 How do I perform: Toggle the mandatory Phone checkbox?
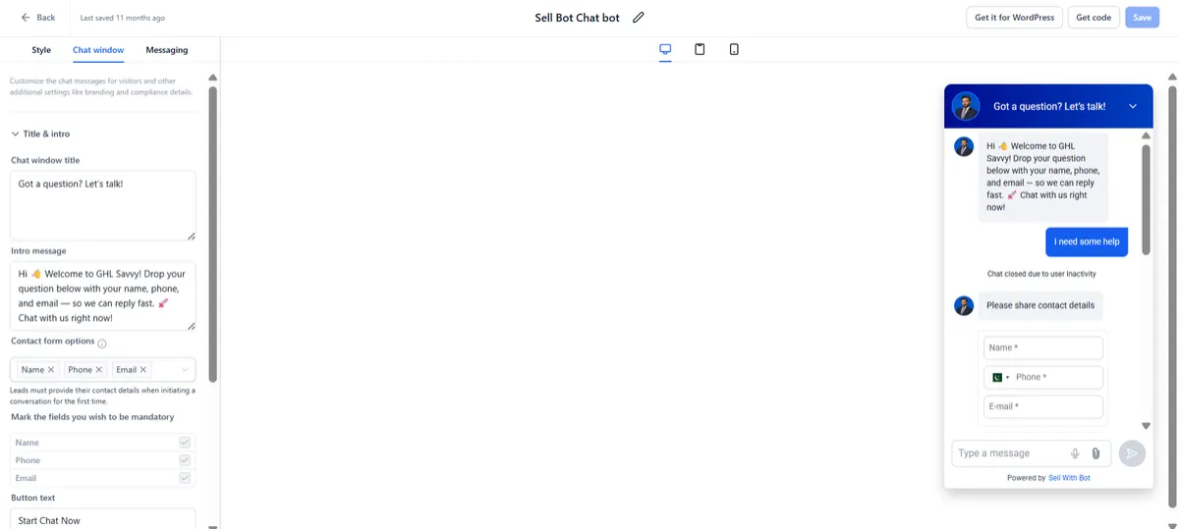pyautogui.click(x=185, y=460)
